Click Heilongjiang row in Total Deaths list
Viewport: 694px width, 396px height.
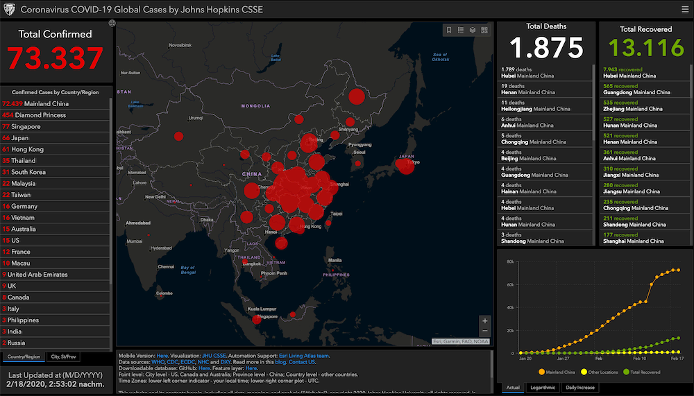(545, 105)
